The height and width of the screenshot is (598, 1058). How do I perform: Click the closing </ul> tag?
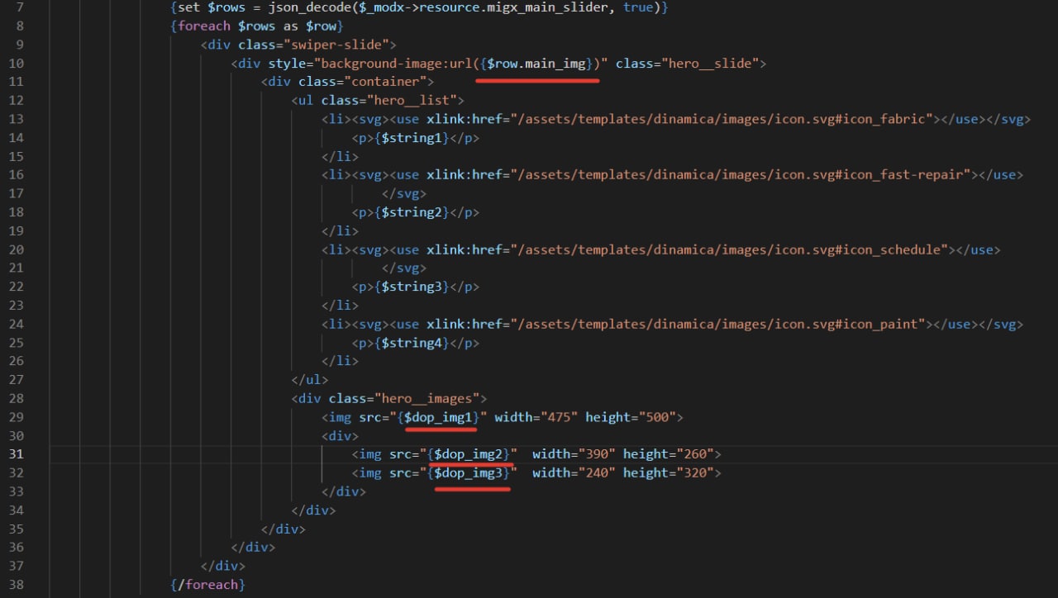pyautogui.click(x=309, y=380)
